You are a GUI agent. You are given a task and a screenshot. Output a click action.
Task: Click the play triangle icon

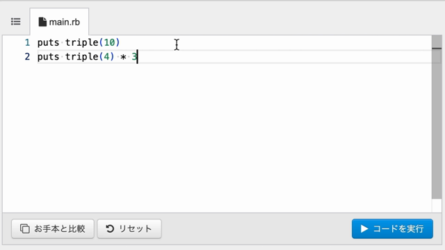coord(364,228)
